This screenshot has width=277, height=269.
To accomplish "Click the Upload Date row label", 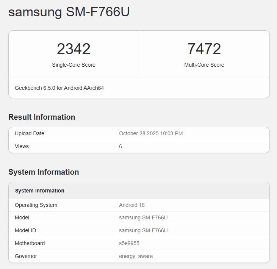I will point(30,133).
